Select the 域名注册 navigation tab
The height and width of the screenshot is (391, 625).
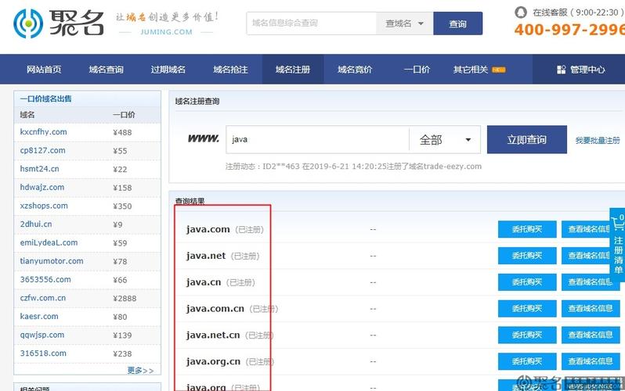click(x=293, y=70)
